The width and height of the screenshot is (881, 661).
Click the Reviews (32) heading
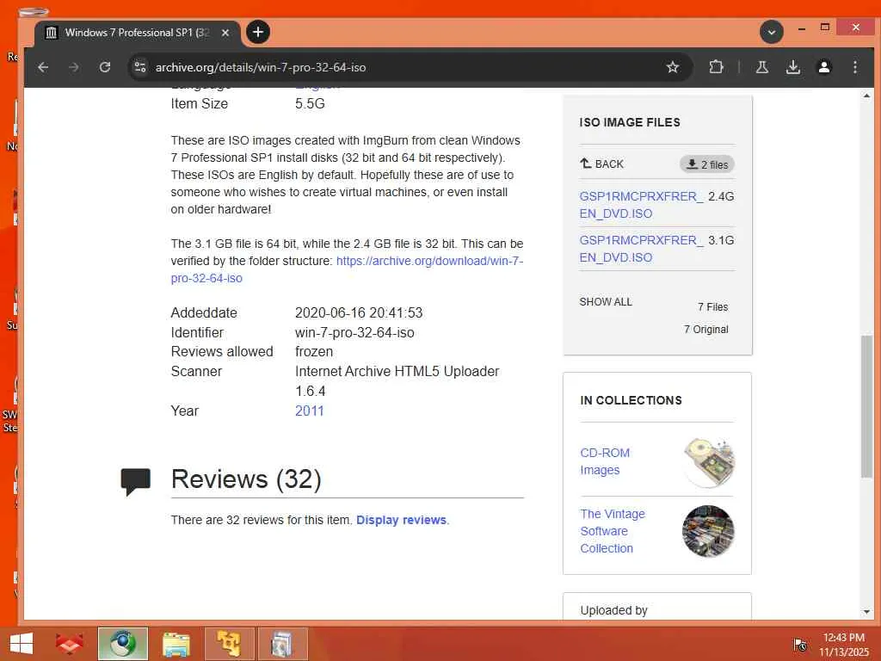click(x=246, y=479)
